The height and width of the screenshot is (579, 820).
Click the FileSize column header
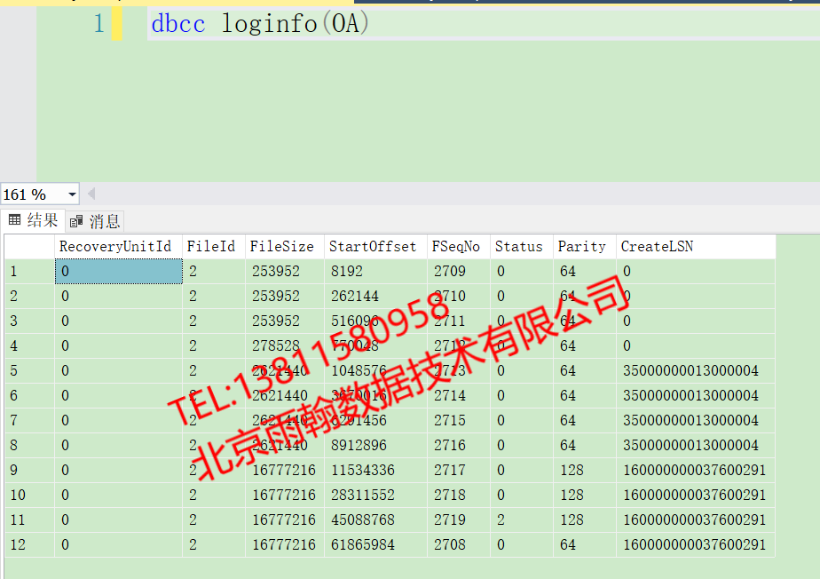tap(285, 247)
